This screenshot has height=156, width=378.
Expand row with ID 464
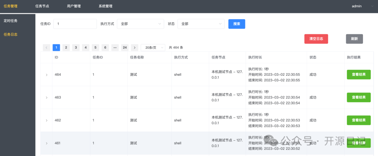coord(47,75)
